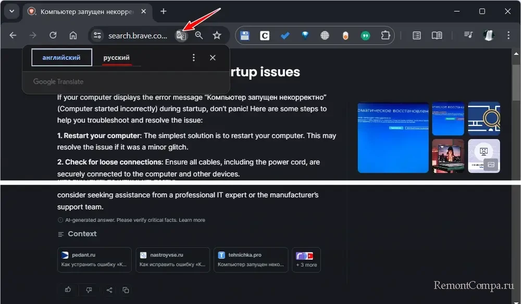Click the 'Learn more' link

[192, 220]
